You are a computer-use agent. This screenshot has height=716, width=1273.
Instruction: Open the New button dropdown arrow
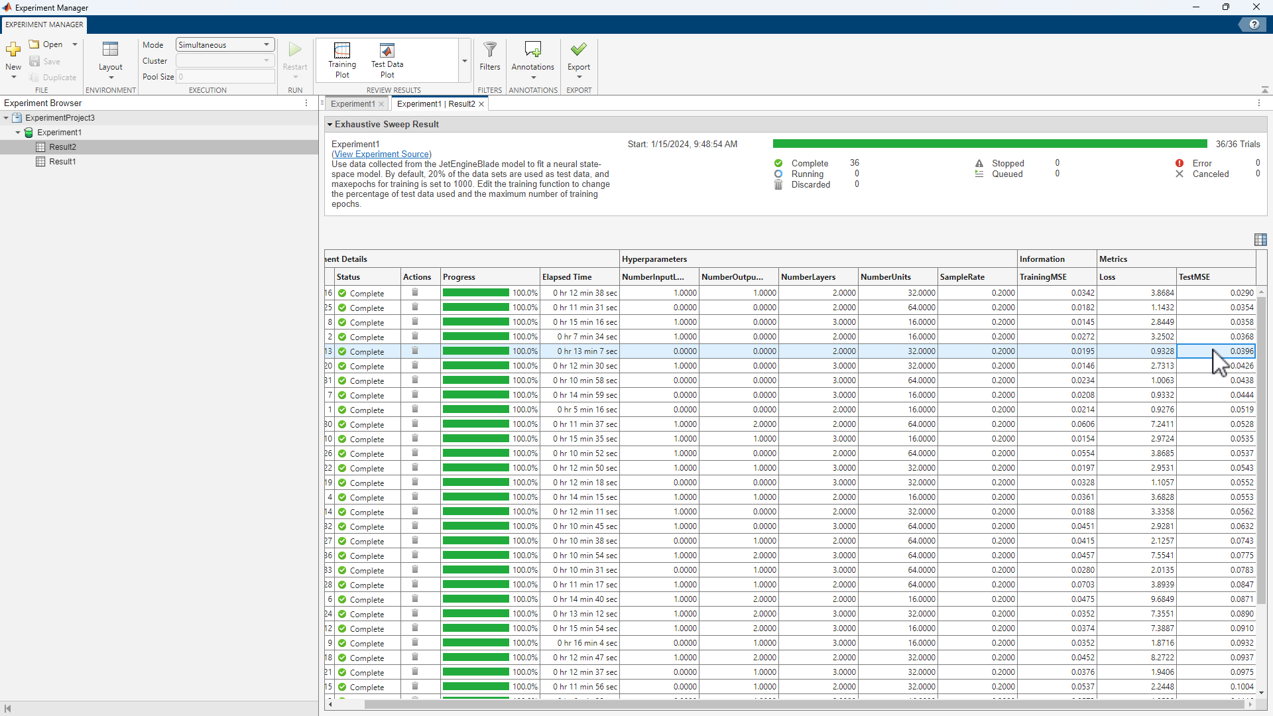pyautogui.click(x=13, y=78)
